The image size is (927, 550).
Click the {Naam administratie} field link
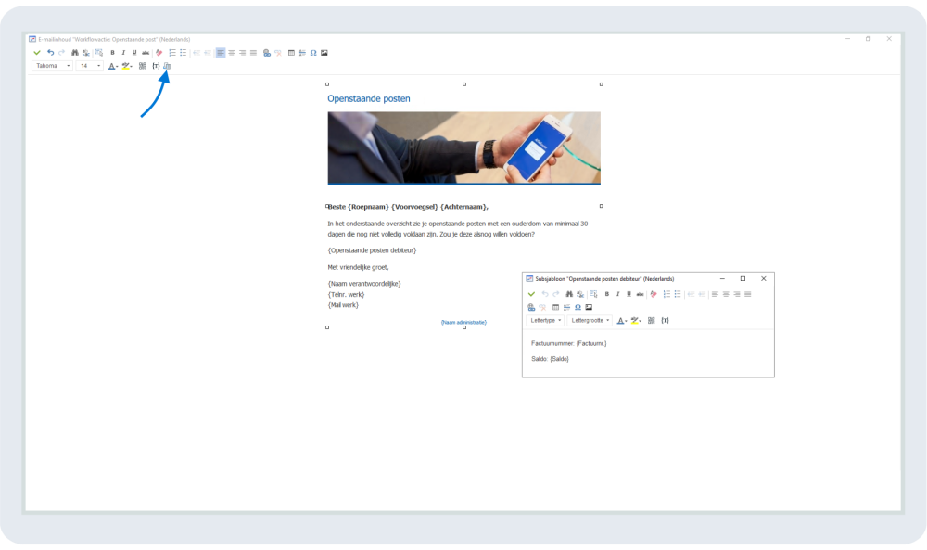463,323
